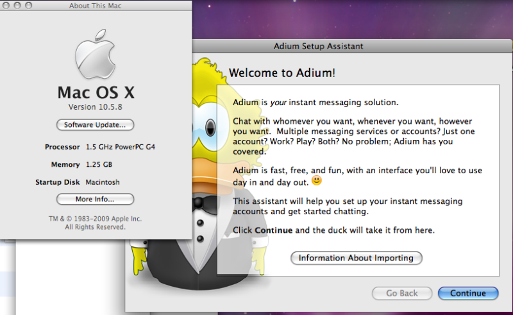Open More Info... system details
Screen dimensions: 513x315
[x=95, y=199]
